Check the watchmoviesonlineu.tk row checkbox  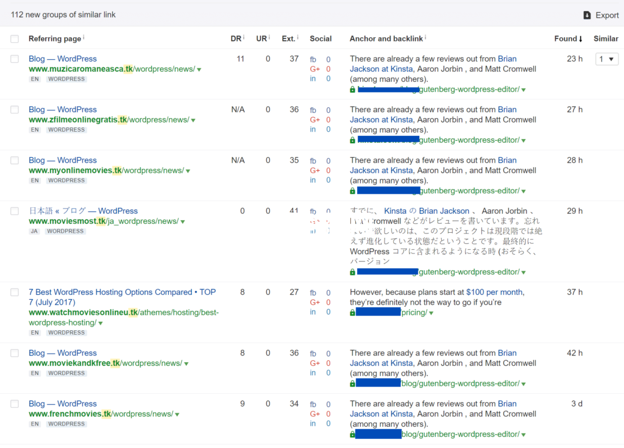pos(15,293)
